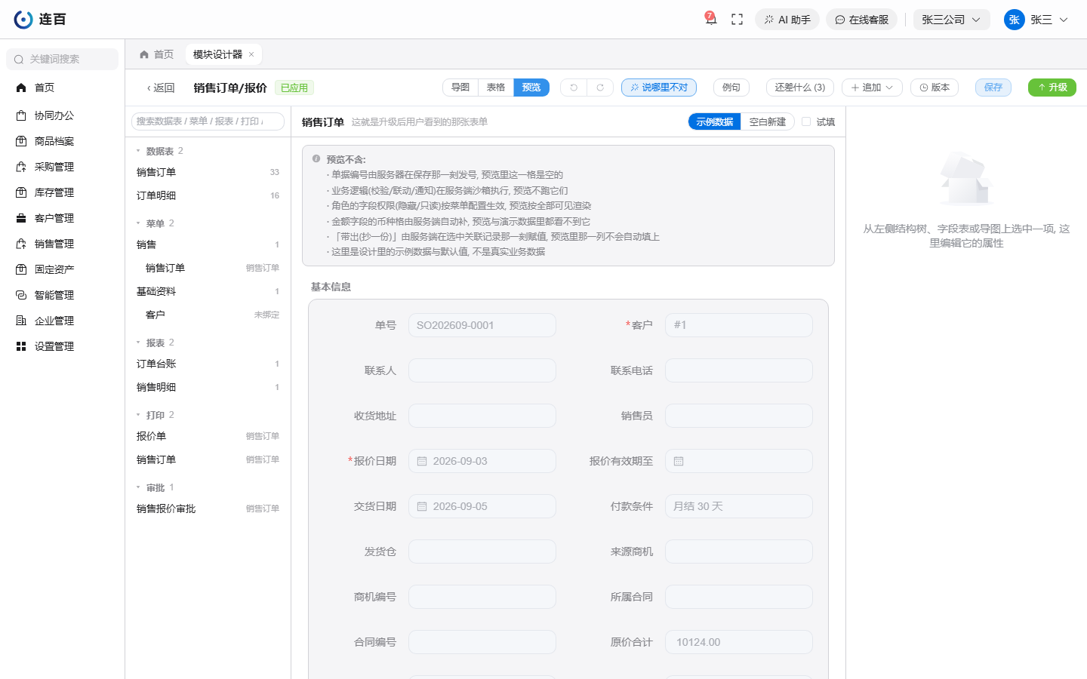Switch to 预览 view
Image resolution: width=1087 pixels, height=679 pixels.
[531, 88]
